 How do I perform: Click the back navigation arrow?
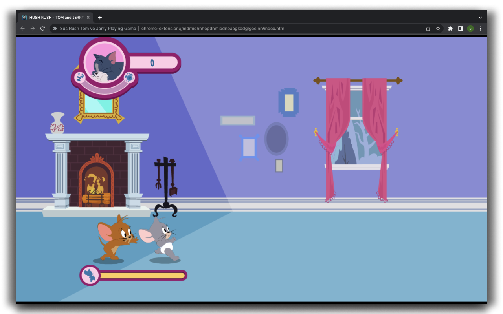tap(22, 28)
